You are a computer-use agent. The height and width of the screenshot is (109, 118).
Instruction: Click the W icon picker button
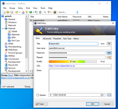(109, 44)
